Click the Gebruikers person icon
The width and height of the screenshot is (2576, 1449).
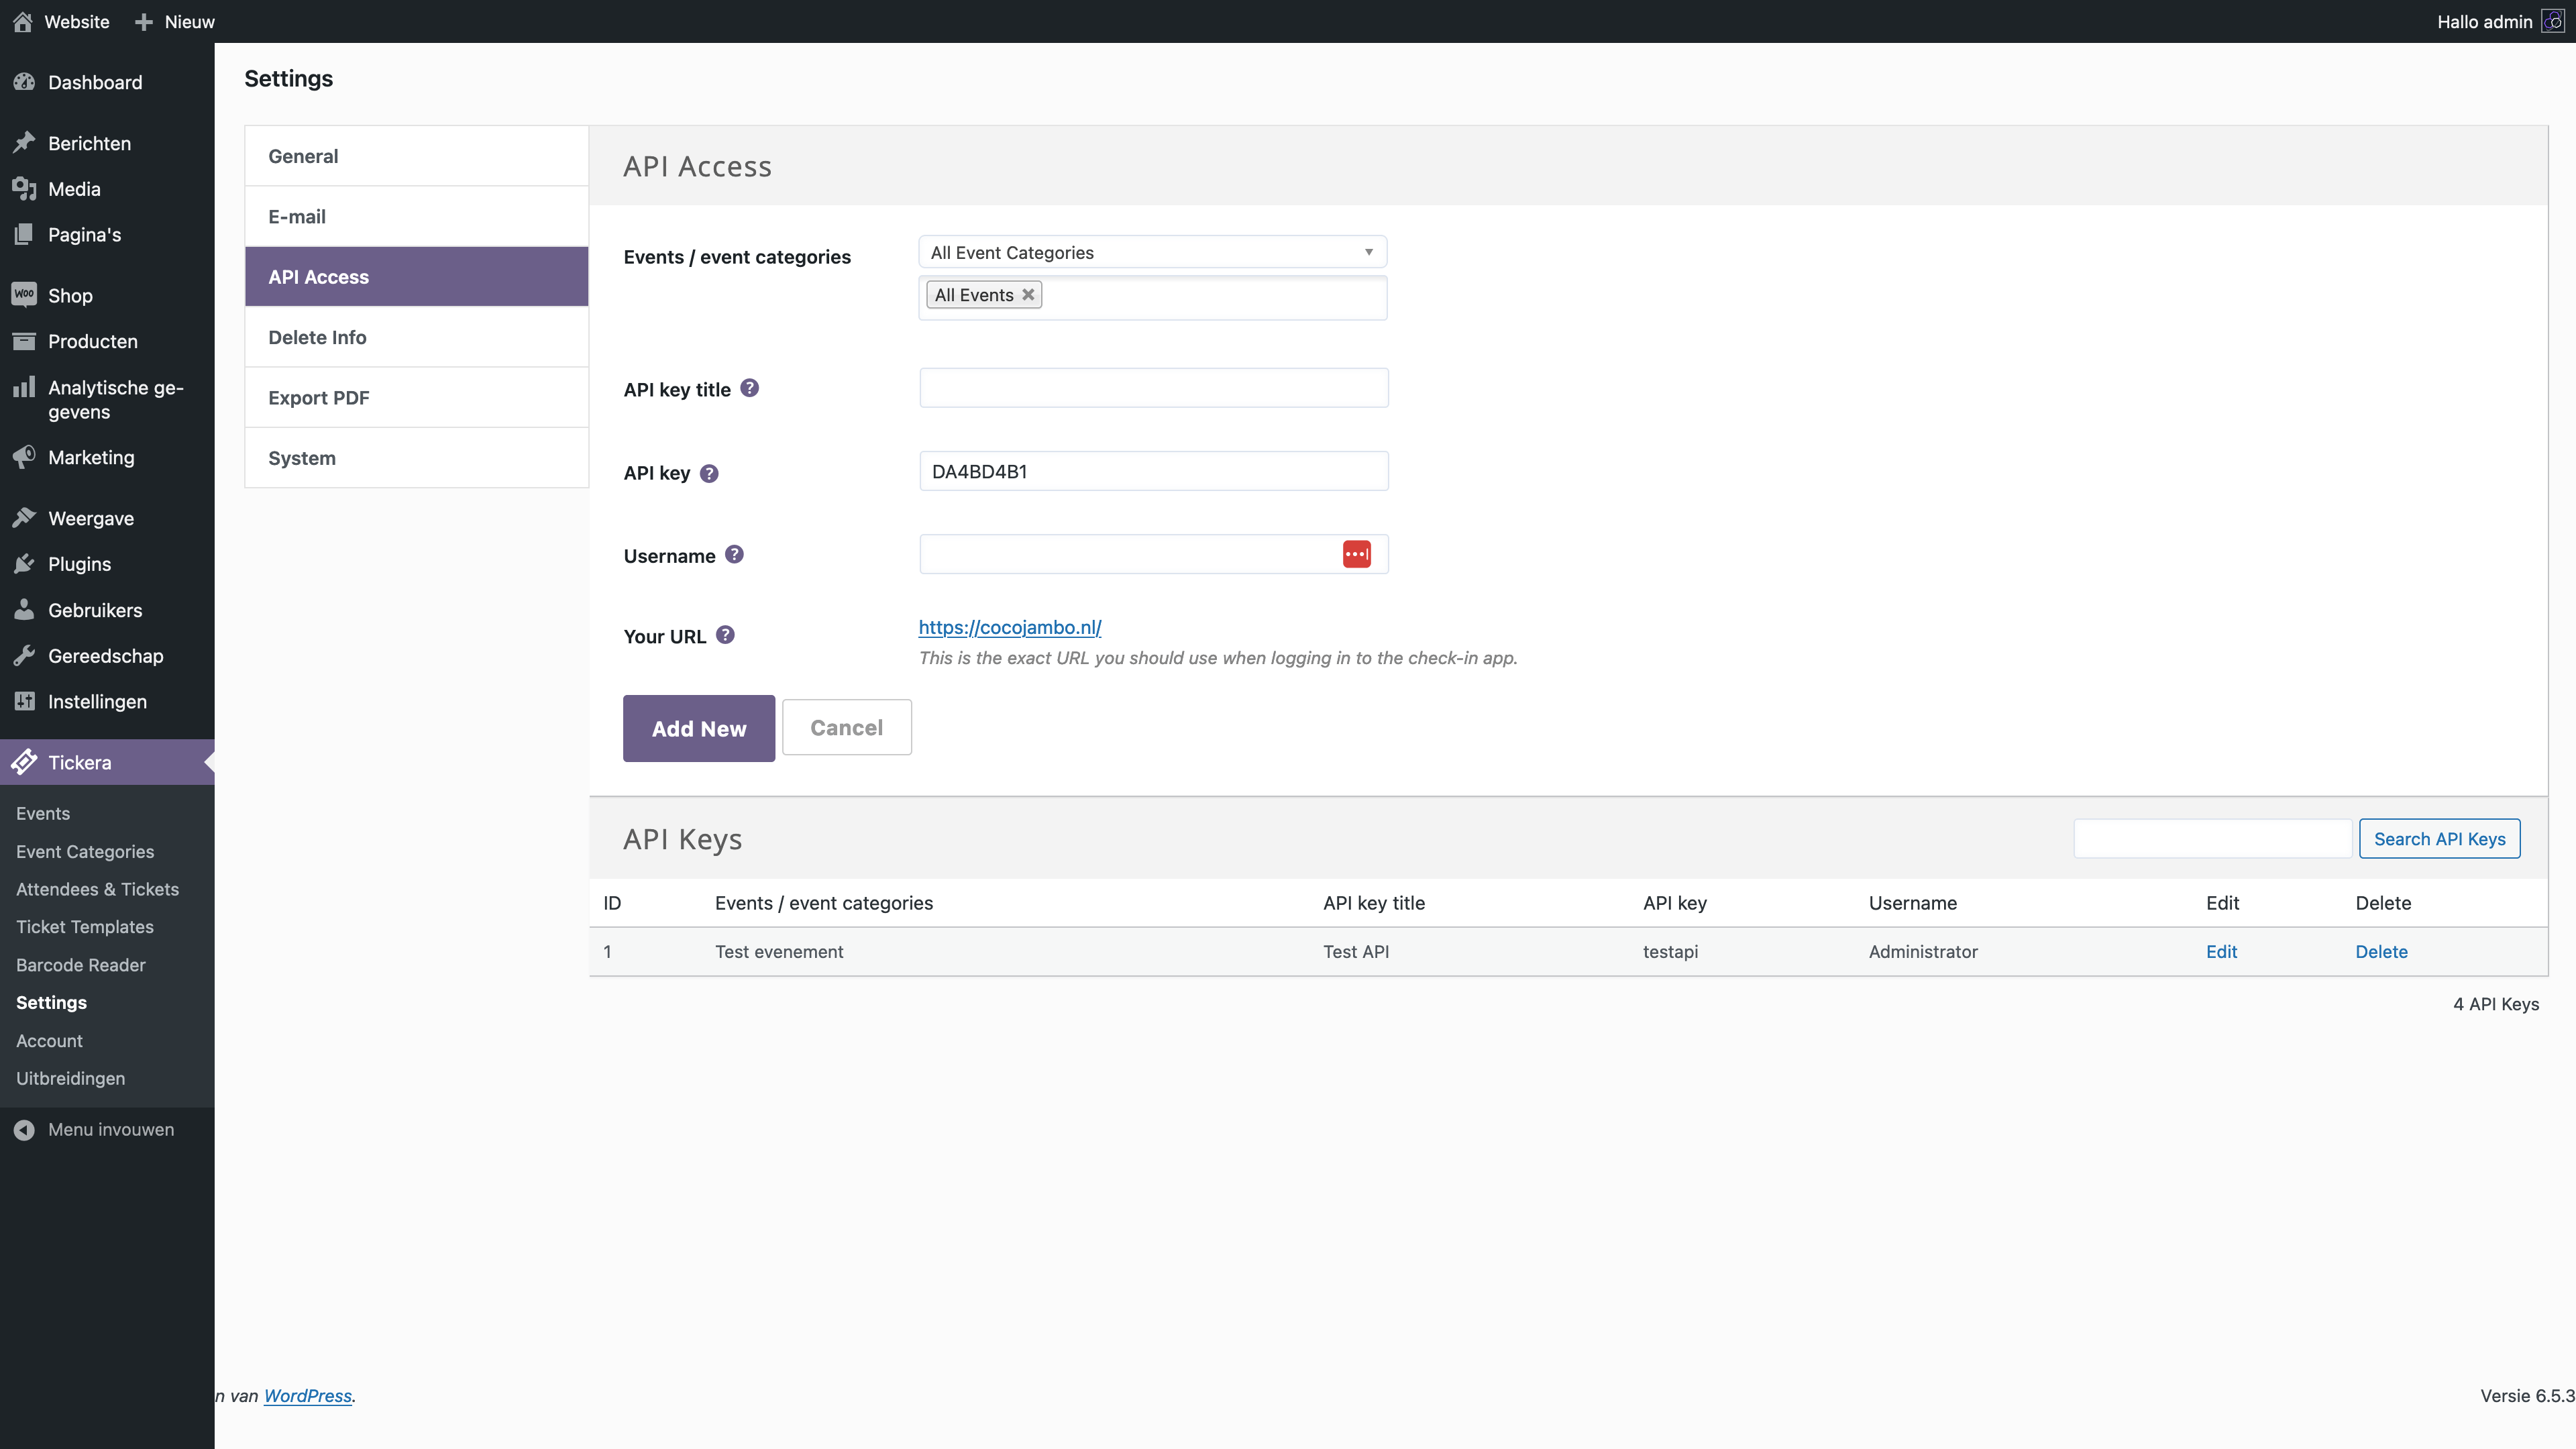[24, 610]
